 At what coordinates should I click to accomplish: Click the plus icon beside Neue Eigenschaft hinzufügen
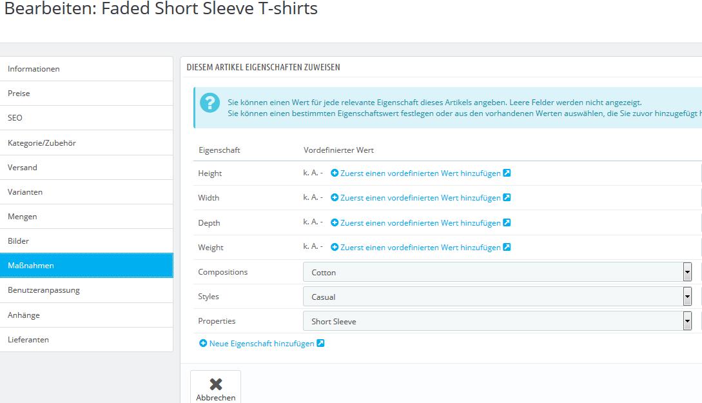[x=203, y=344]
